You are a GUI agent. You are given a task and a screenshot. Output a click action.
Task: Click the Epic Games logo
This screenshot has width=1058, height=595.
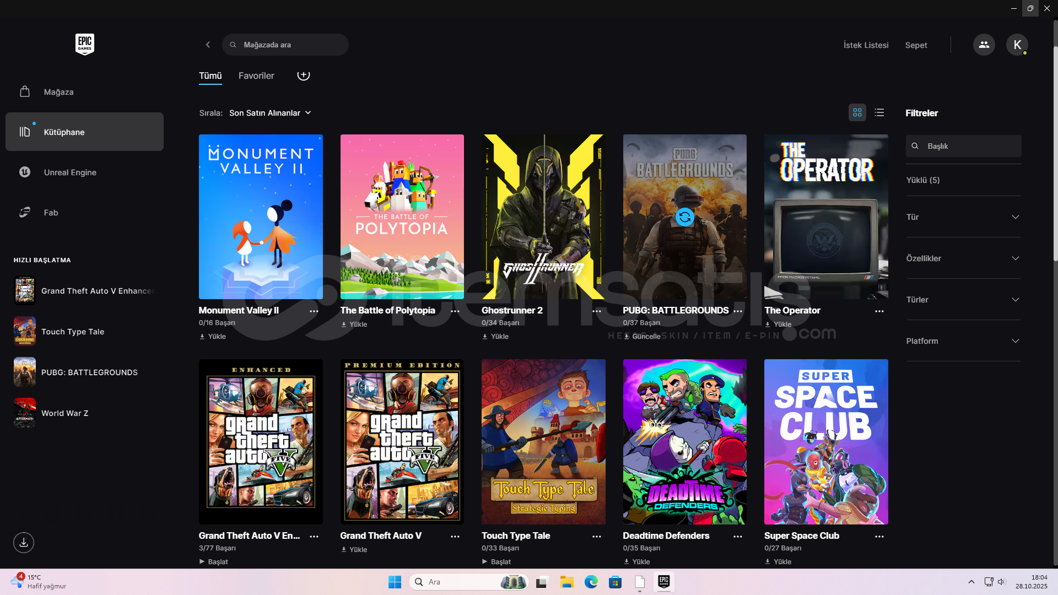tap(84, 44)
